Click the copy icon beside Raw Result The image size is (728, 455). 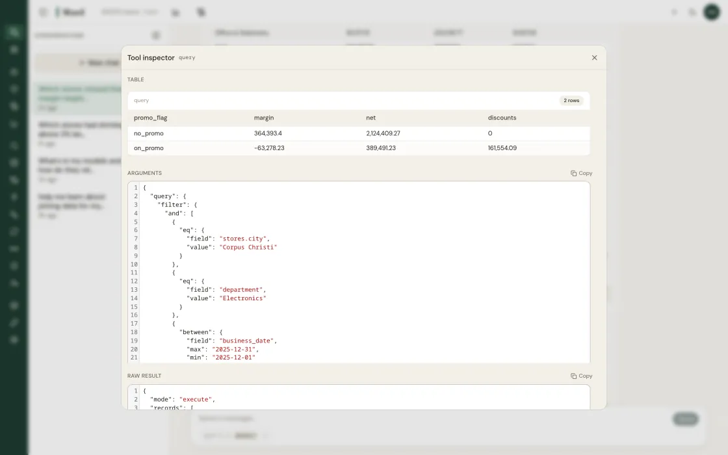click(573, 376)
